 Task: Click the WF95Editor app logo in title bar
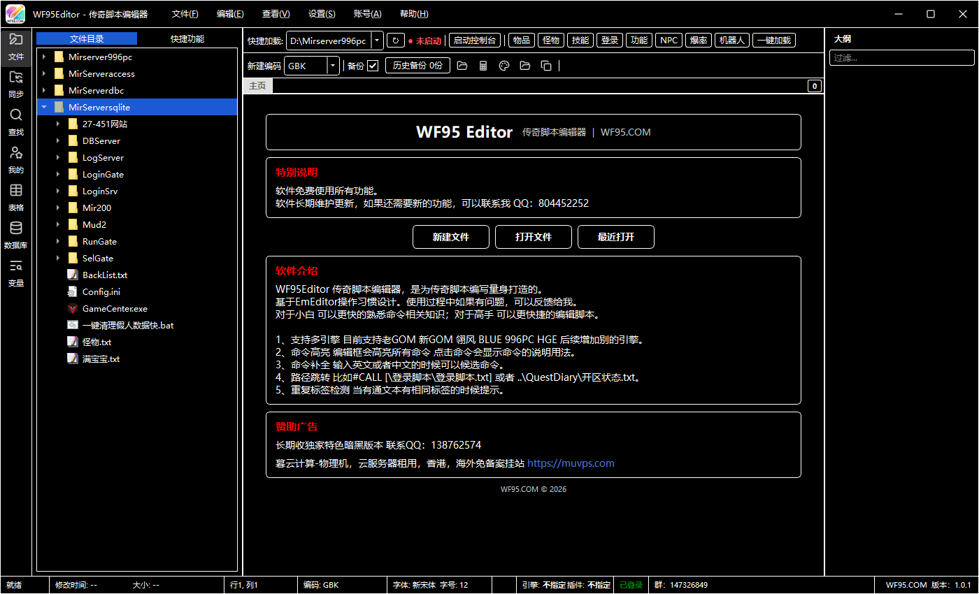coord(15,14)
